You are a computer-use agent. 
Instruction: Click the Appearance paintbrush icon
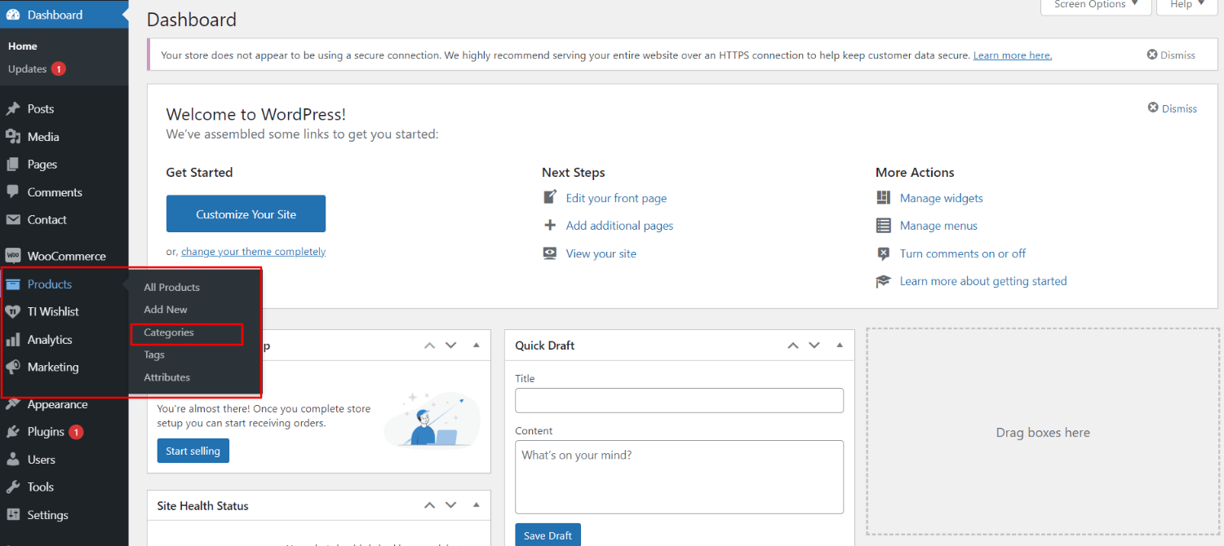pos(12,404)
